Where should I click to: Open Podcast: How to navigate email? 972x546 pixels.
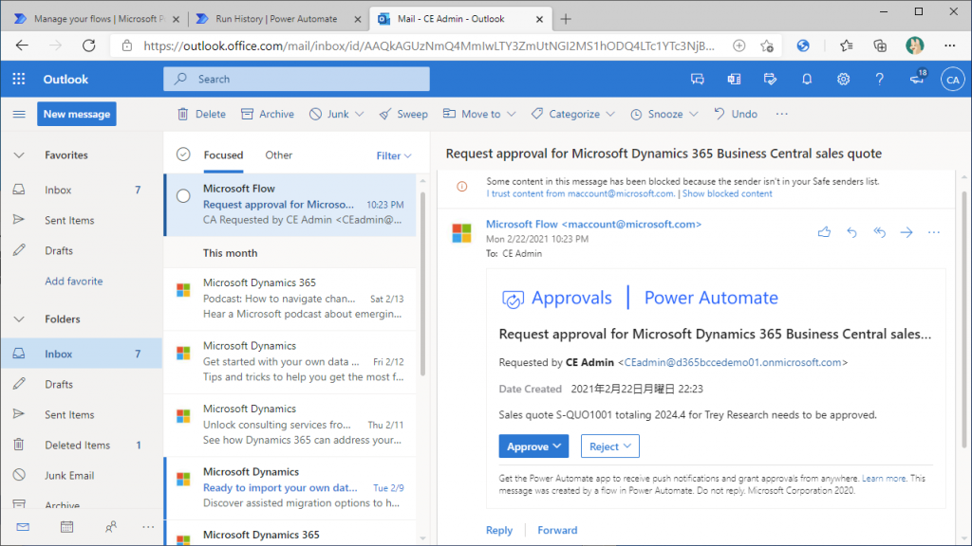tap(290, 299)
